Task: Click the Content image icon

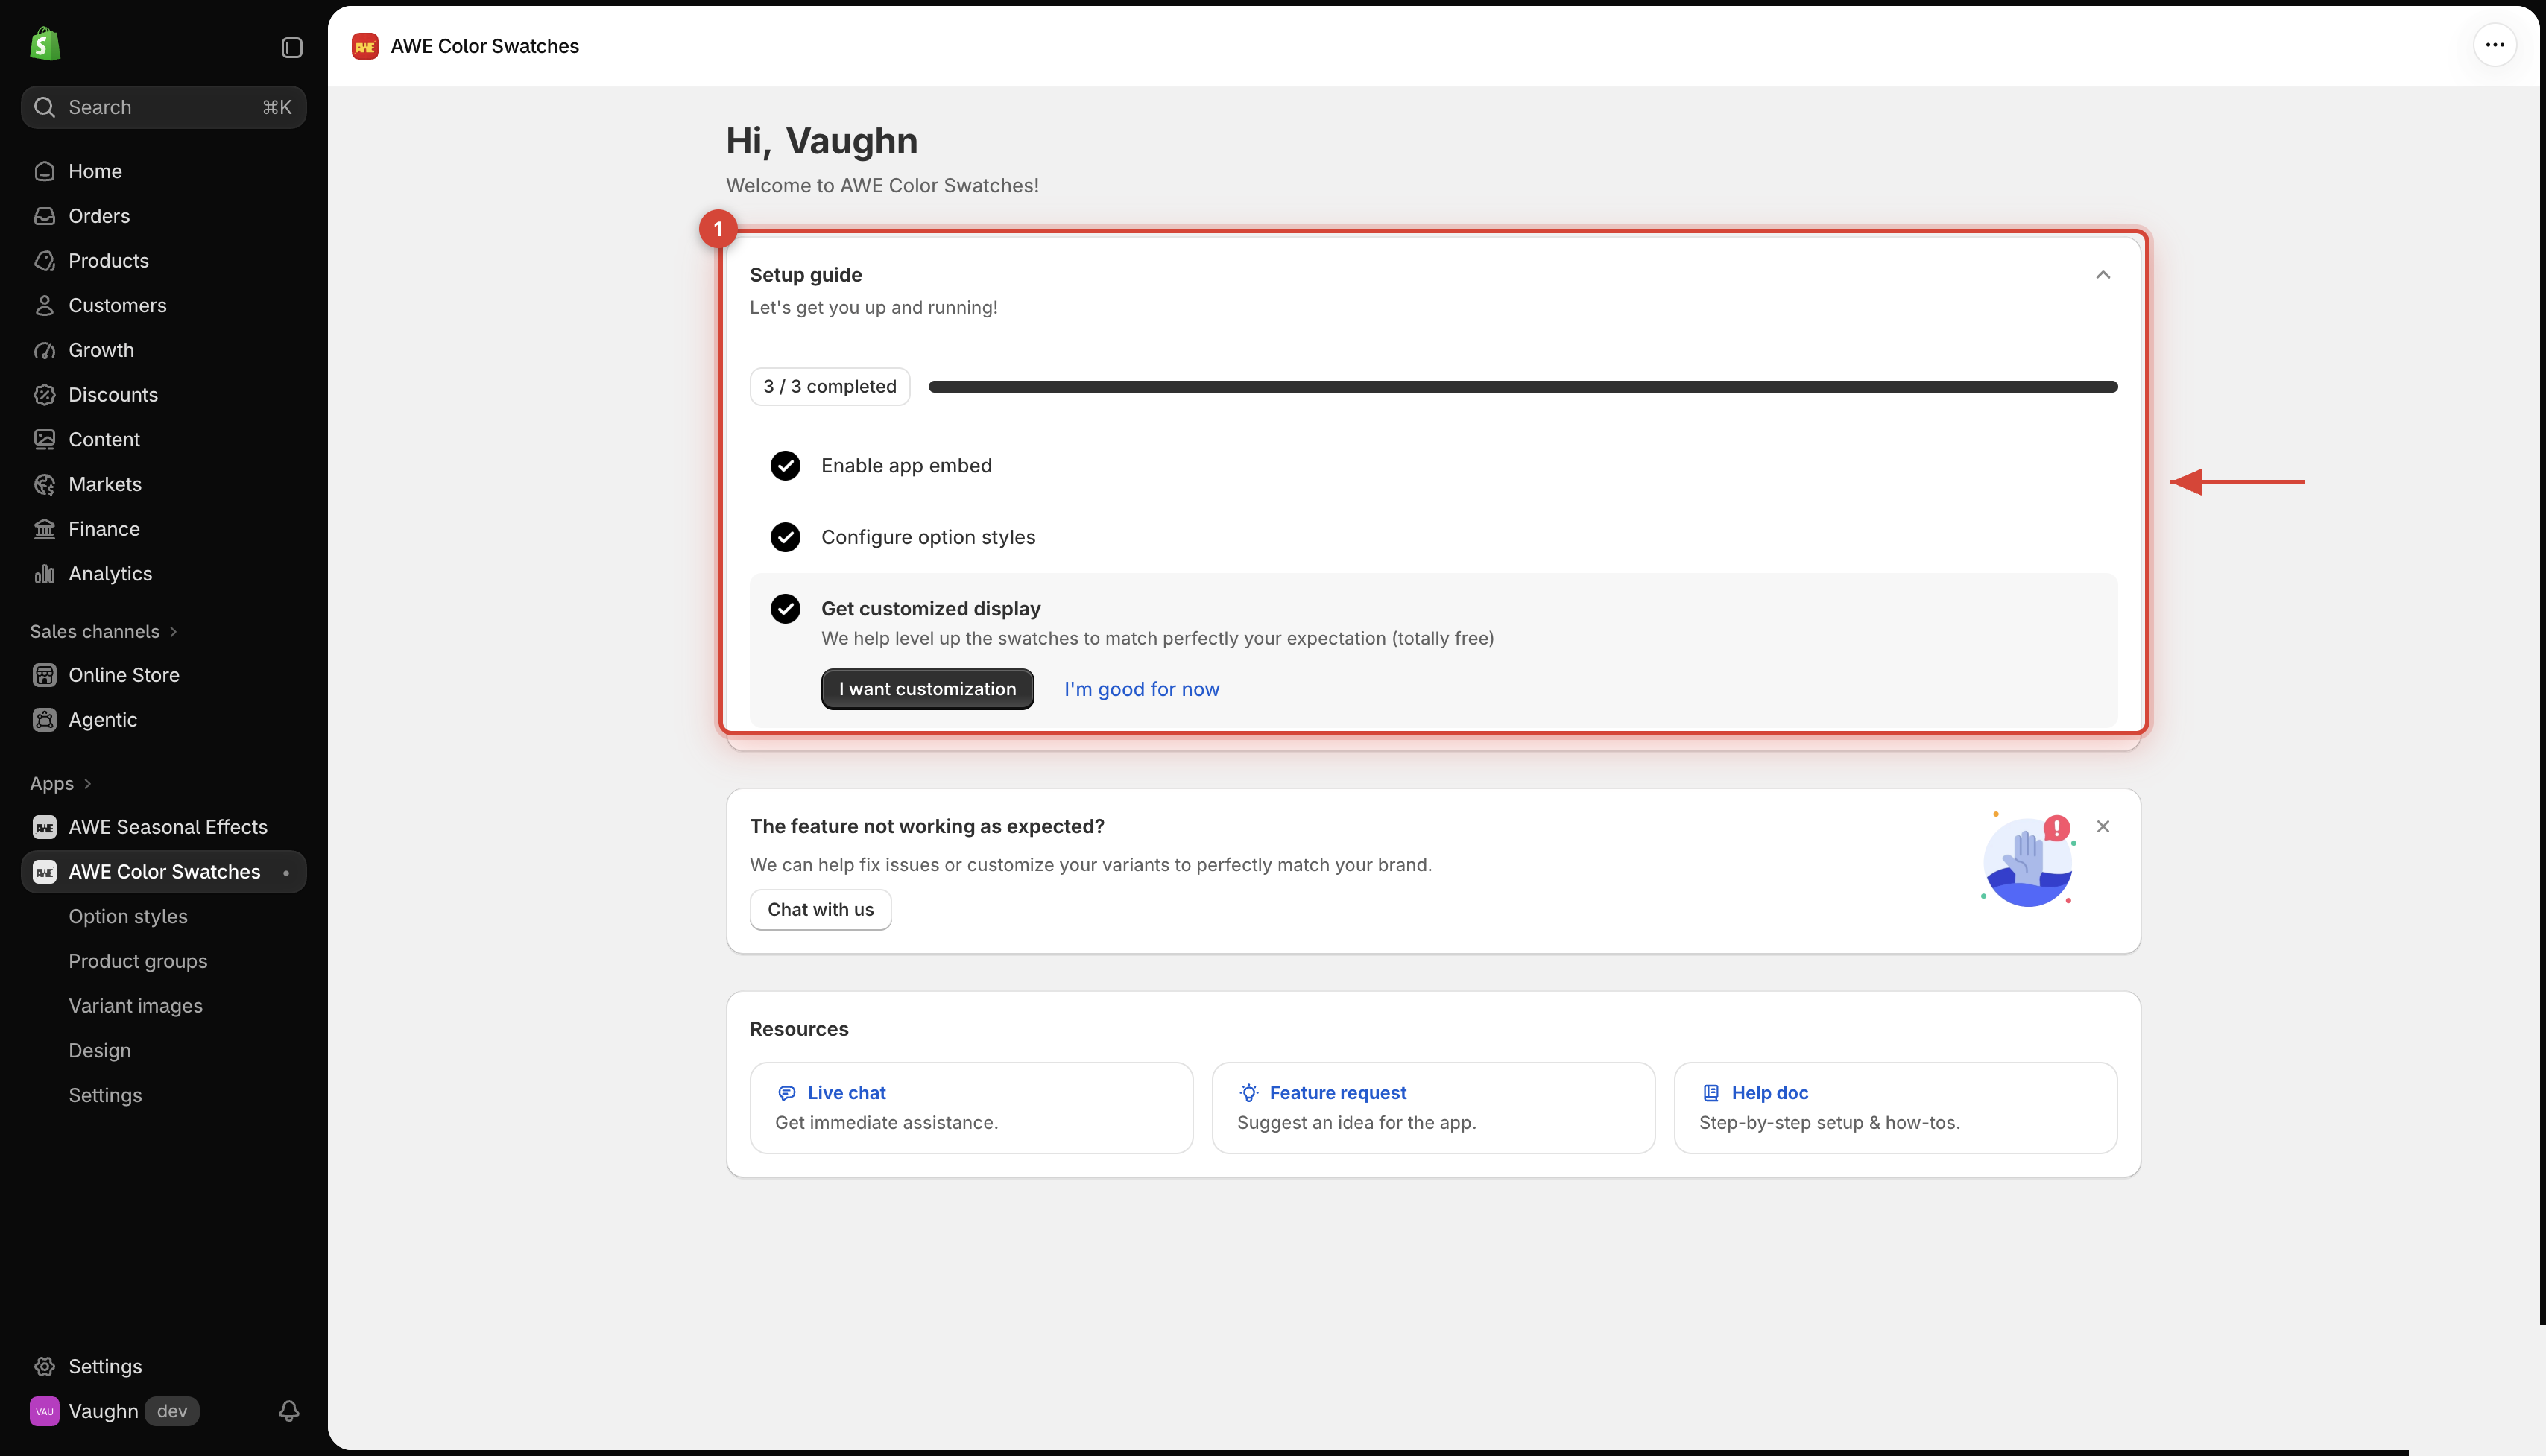Action: coord(44,440)
